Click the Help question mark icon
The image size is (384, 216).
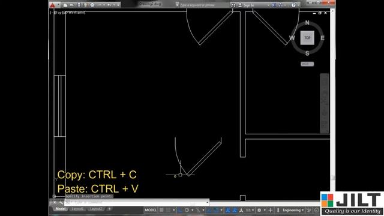293,5
